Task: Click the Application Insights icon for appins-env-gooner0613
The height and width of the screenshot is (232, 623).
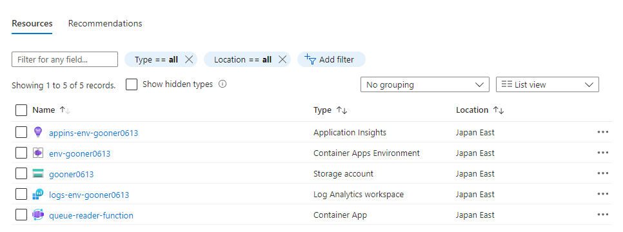Action: tap(38, 132)
